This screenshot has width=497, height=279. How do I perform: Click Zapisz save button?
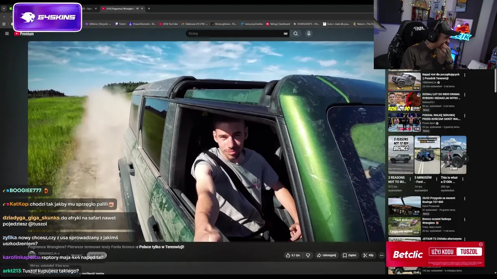pyautogui.click(x=349, y=255)
